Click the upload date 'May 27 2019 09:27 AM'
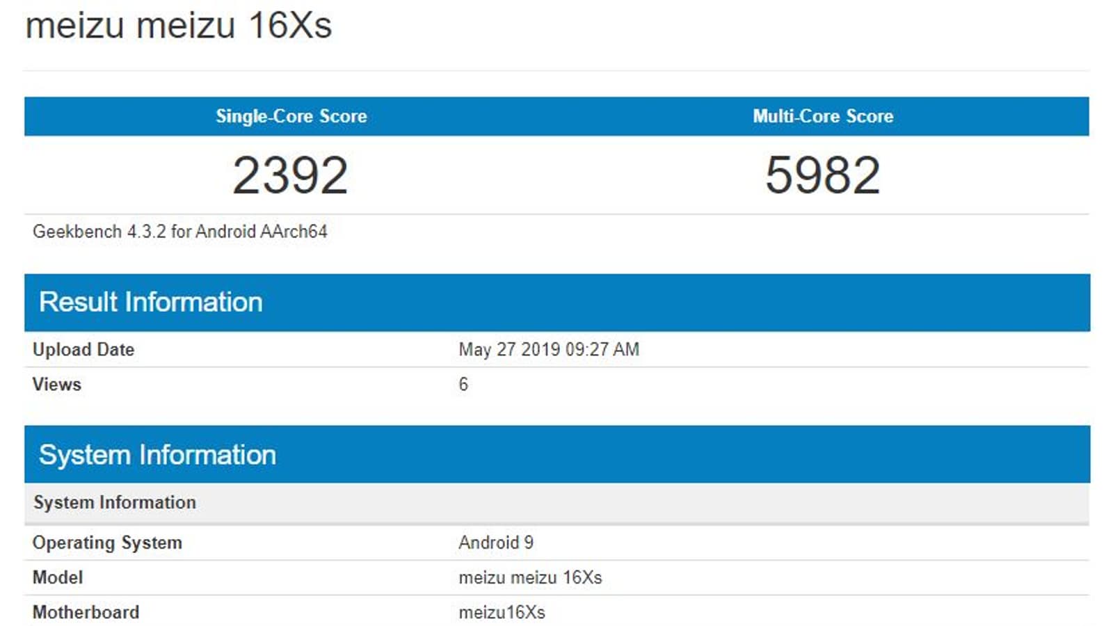Screen dimensions: 1113x626 click(x=549, y=349)
